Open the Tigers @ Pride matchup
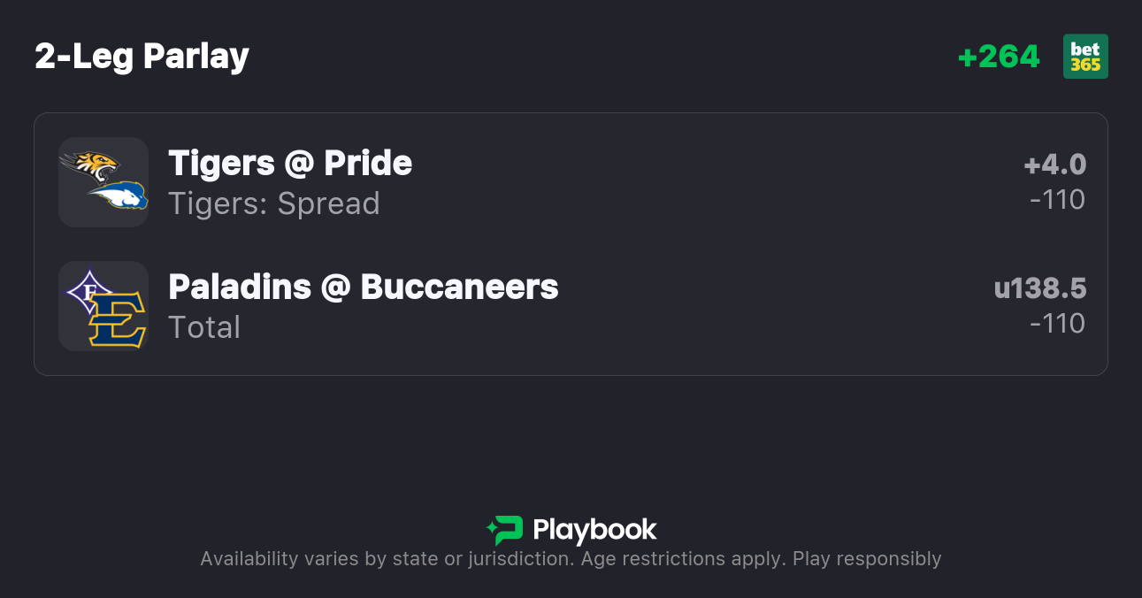1142x598 pixels. pyautogui.click(x=290, y=164)
